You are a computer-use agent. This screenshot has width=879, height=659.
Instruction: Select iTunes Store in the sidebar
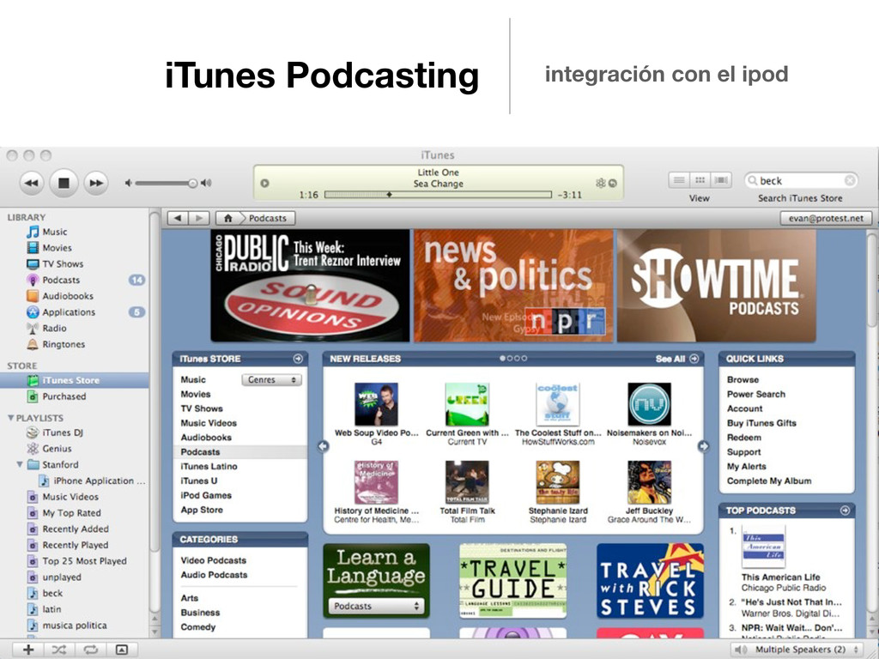coord(74,380)
